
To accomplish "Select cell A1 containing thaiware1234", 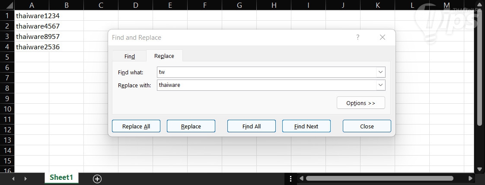I will (32, 16).
